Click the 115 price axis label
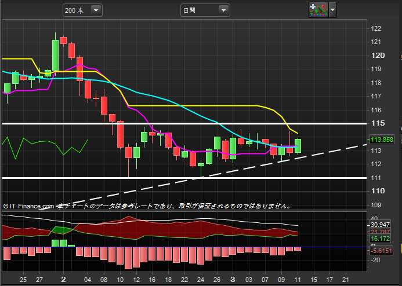This screenshot has width=402, height=286. click(x=378, y=123)
